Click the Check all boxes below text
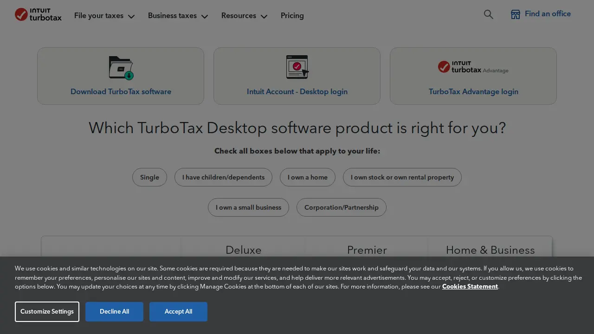 (x=297, y=151)
